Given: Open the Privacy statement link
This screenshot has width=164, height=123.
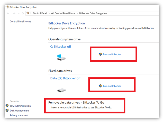Looking at the screenshot, I should pyautogui.click(x=19, y=115).
